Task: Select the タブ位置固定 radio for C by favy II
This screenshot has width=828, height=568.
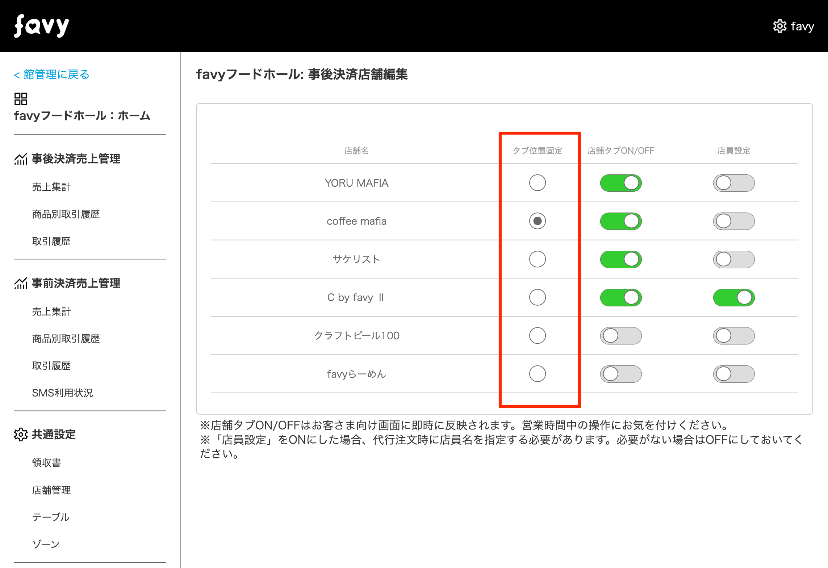Action: point(537,297)
